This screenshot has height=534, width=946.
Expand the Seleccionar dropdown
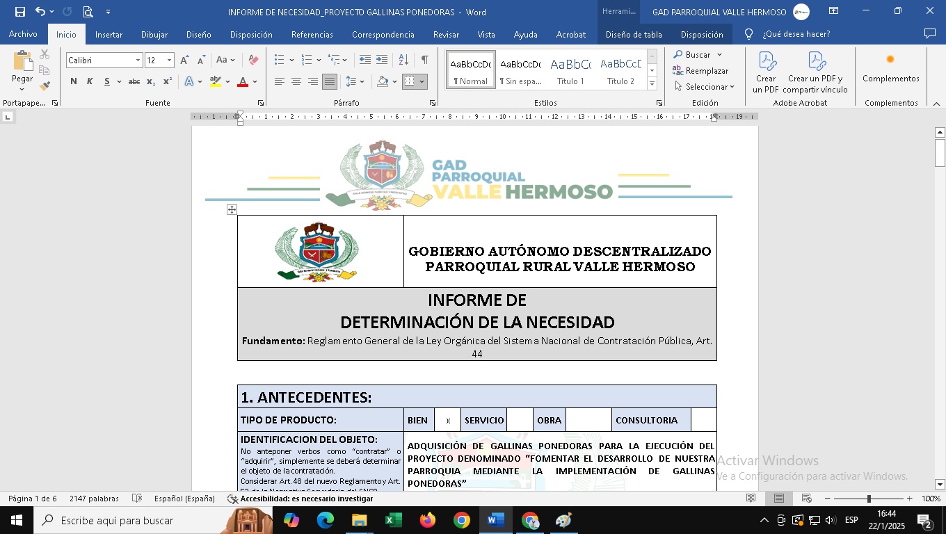pyautogui.click(x=705, y=87)
